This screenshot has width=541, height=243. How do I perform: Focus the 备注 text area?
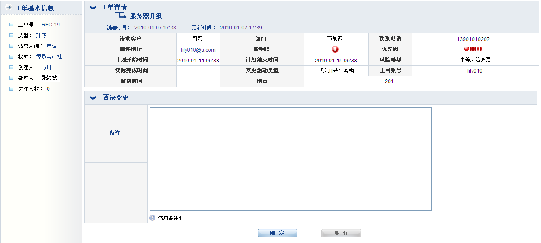(290, 158)
